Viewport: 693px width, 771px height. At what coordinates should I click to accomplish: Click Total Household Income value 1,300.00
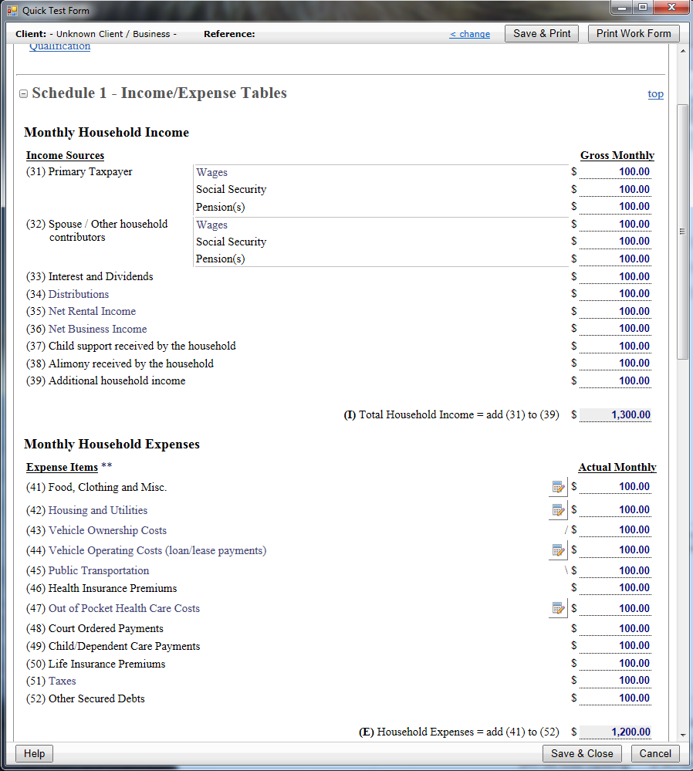point(615,415)
